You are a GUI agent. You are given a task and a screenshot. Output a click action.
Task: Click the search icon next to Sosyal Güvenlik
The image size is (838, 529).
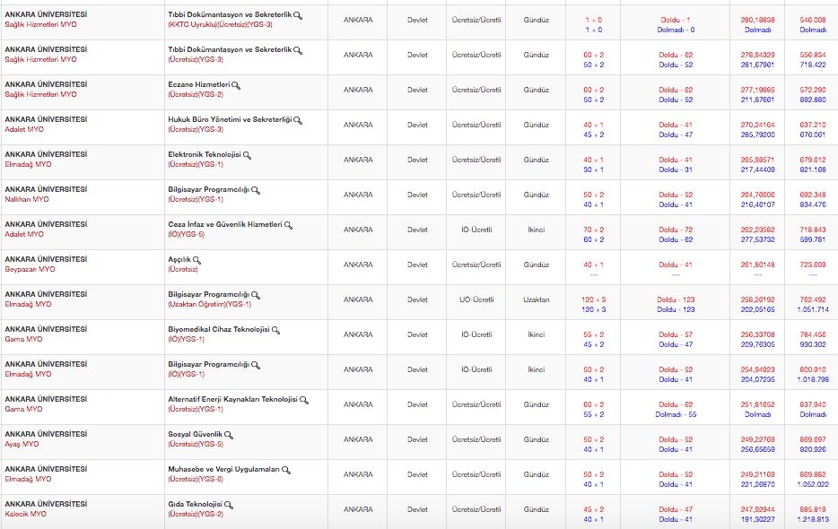229,435
